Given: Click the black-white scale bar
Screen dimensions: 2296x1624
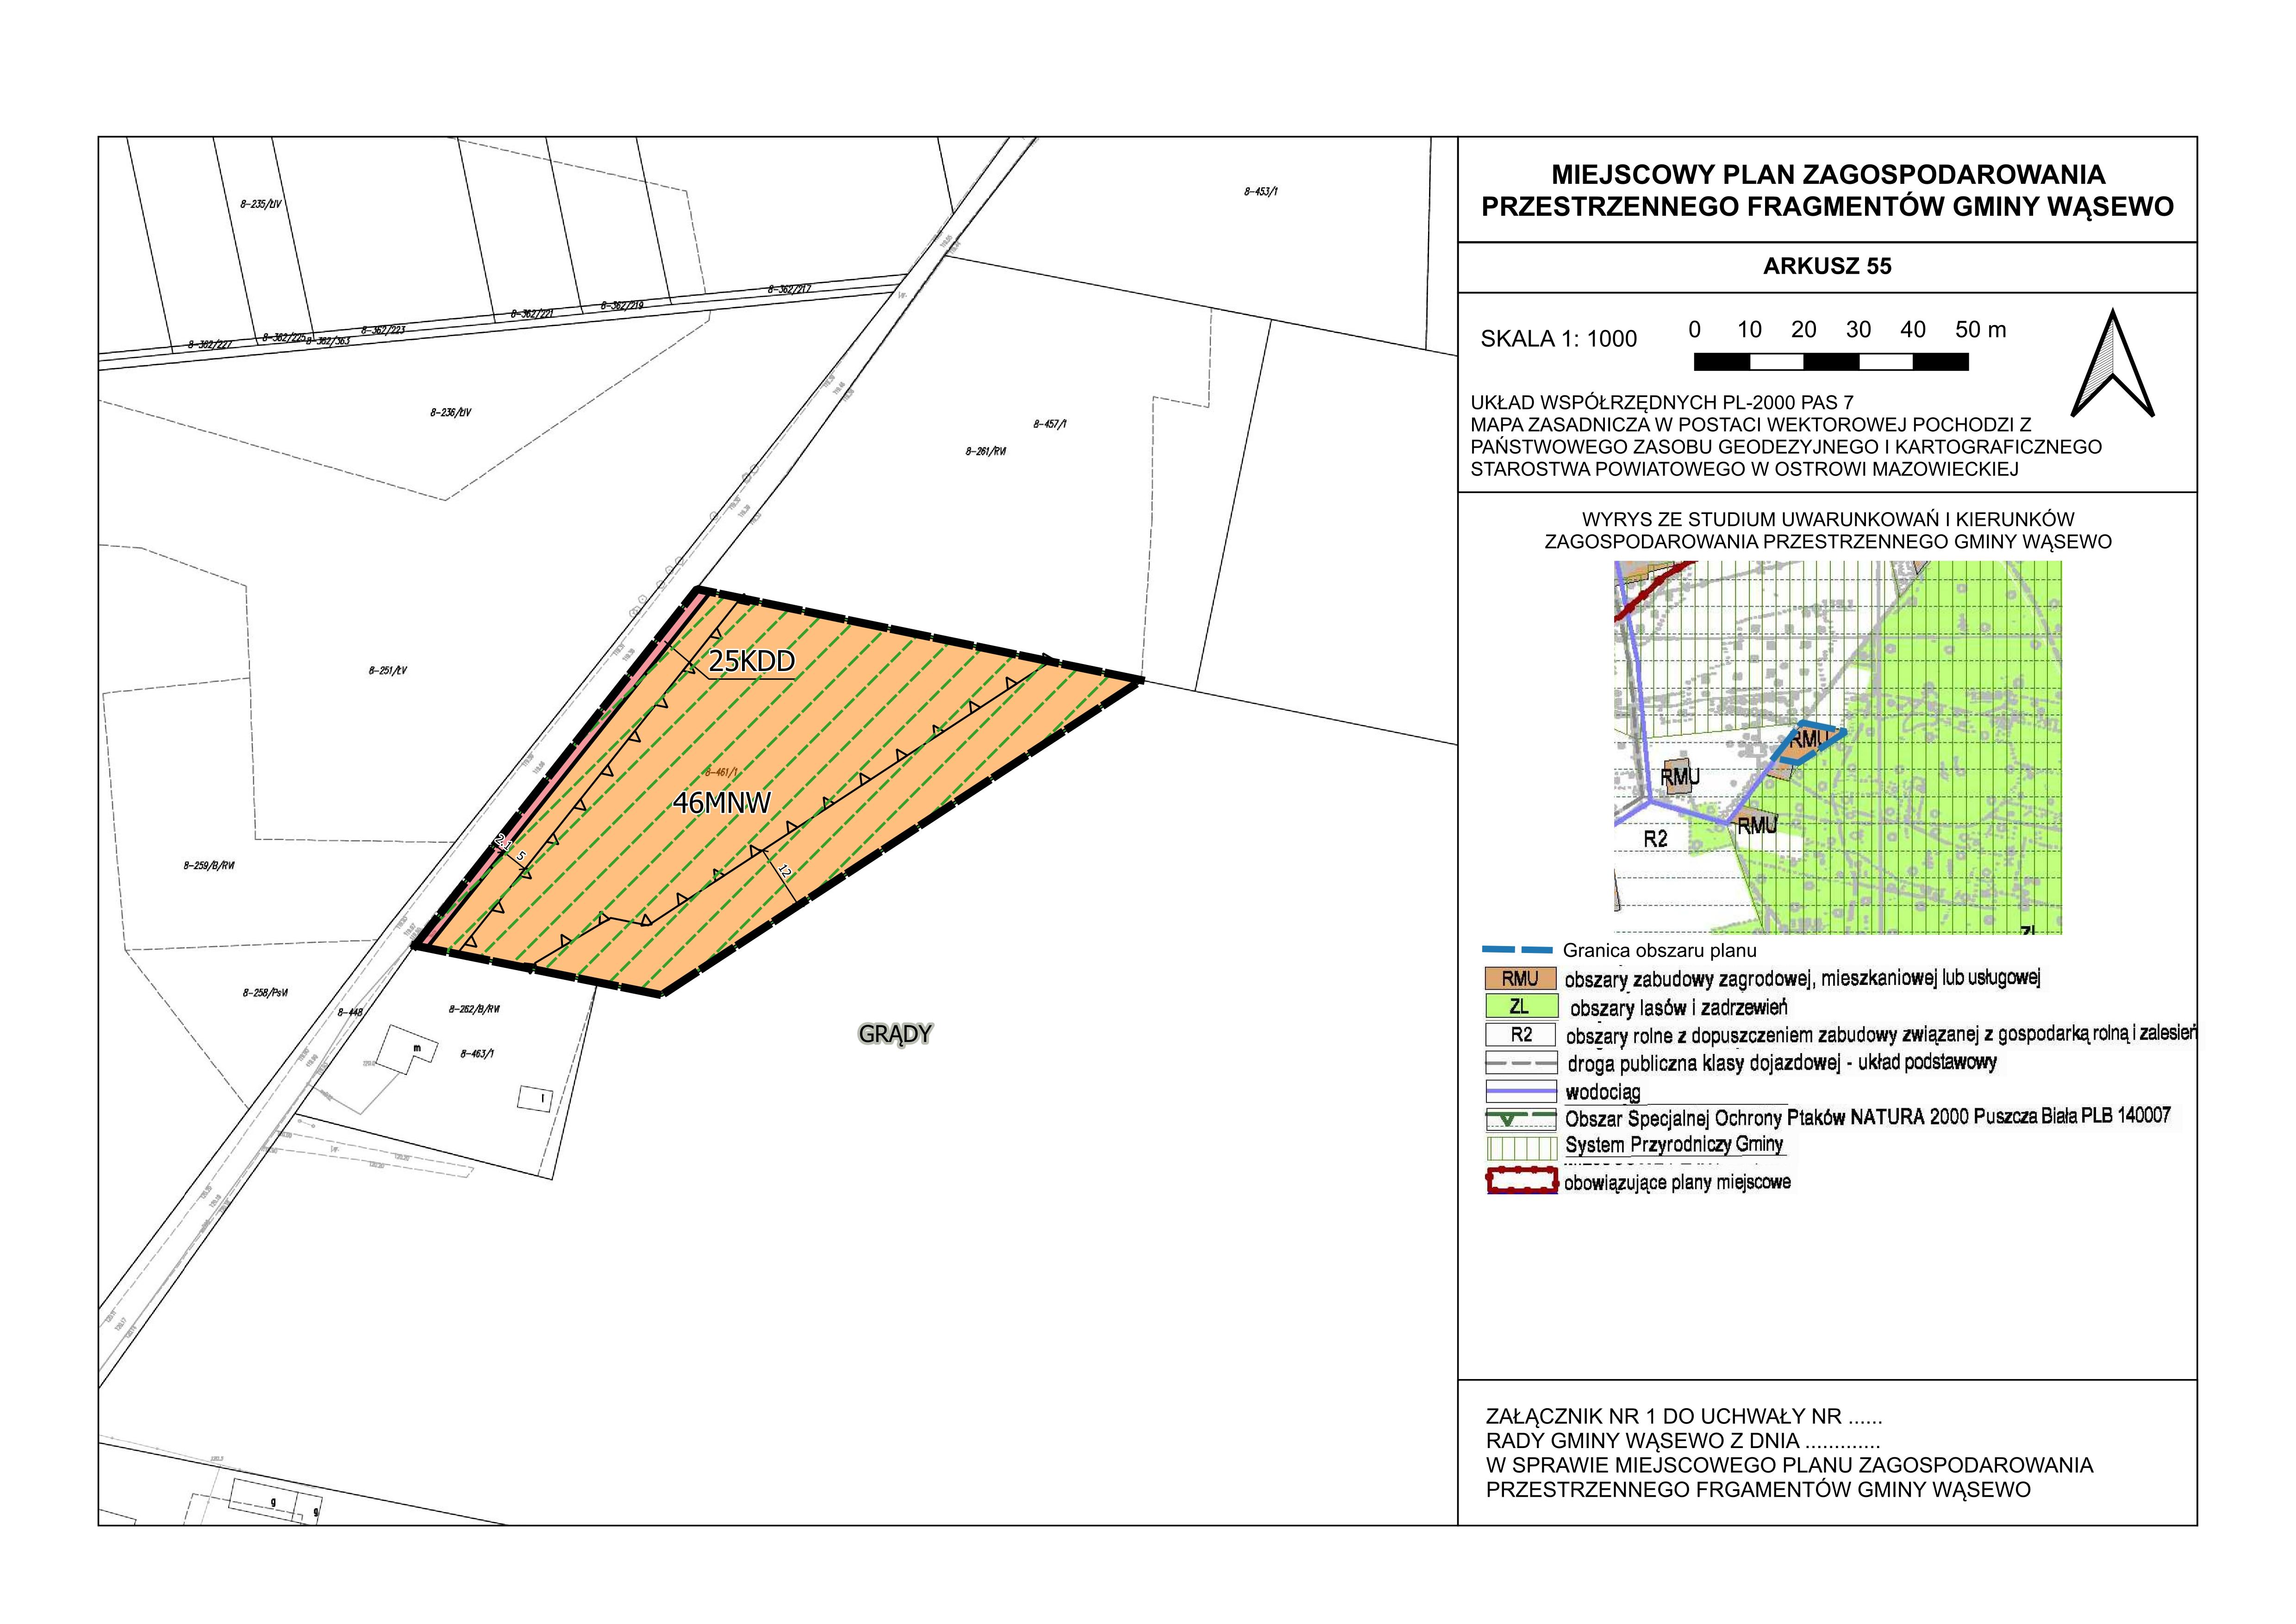Looking at the screenshot, I should coord(1830,362).
